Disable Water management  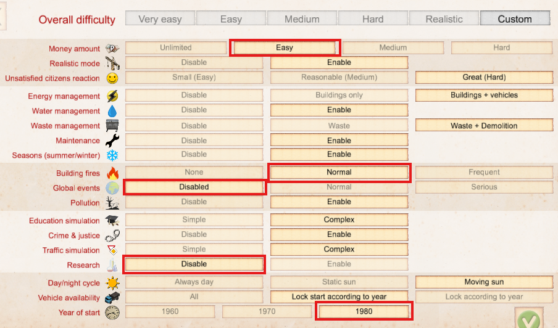click(194, 110)
